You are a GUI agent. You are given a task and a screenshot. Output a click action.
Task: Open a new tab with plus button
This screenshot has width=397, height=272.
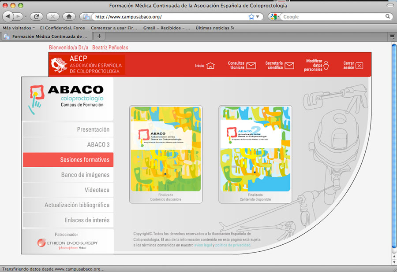(99, 36)
